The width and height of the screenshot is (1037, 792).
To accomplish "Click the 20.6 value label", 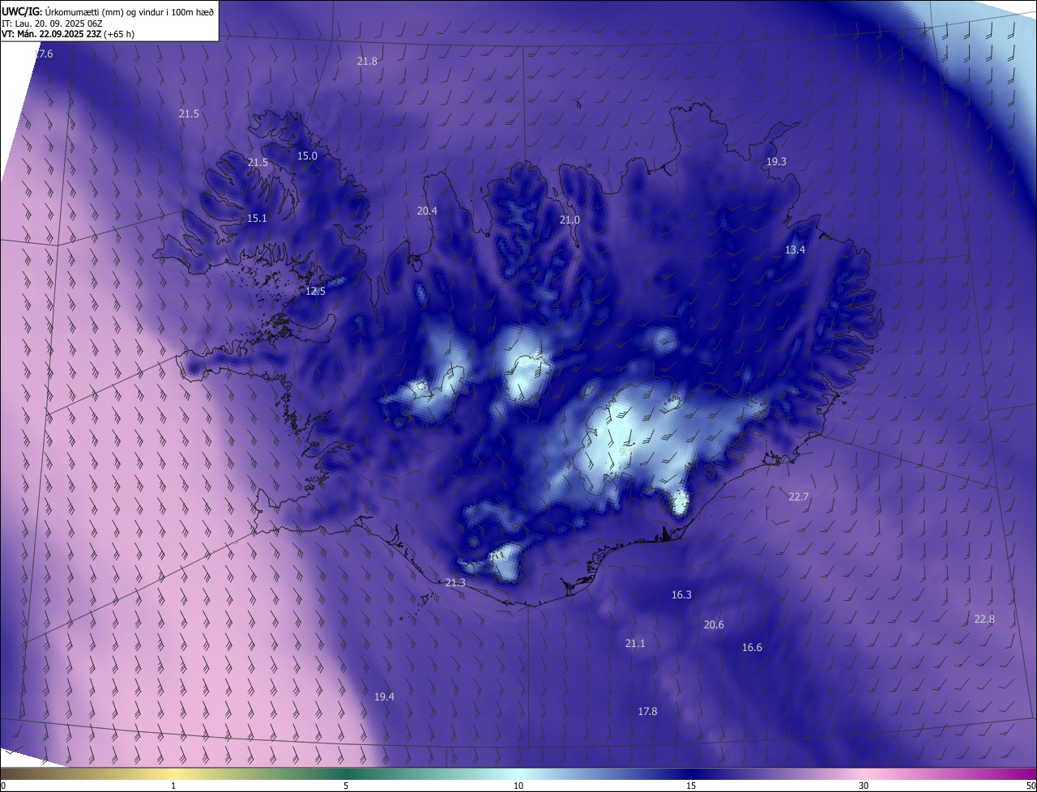I will click(x=714, y=625).
